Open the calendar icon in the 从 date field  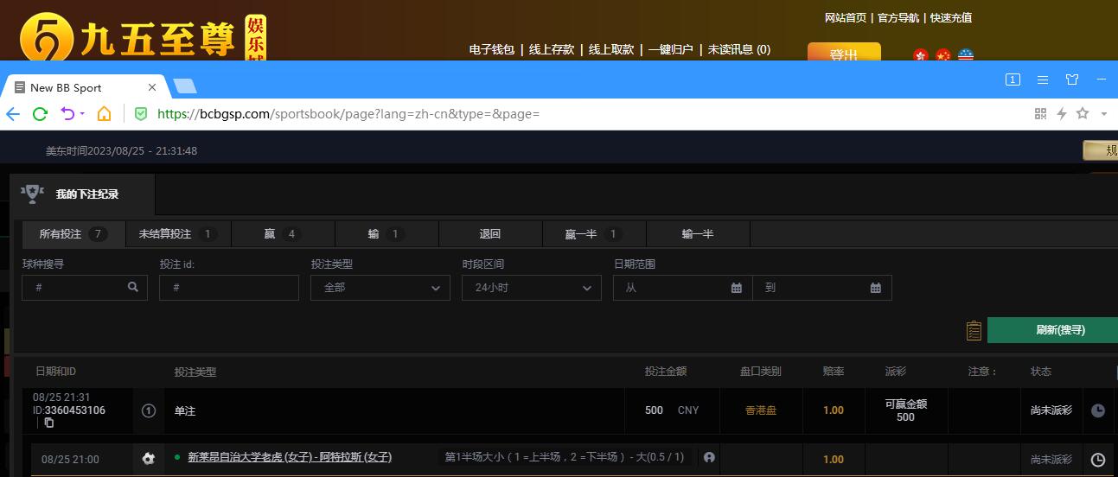736,288
